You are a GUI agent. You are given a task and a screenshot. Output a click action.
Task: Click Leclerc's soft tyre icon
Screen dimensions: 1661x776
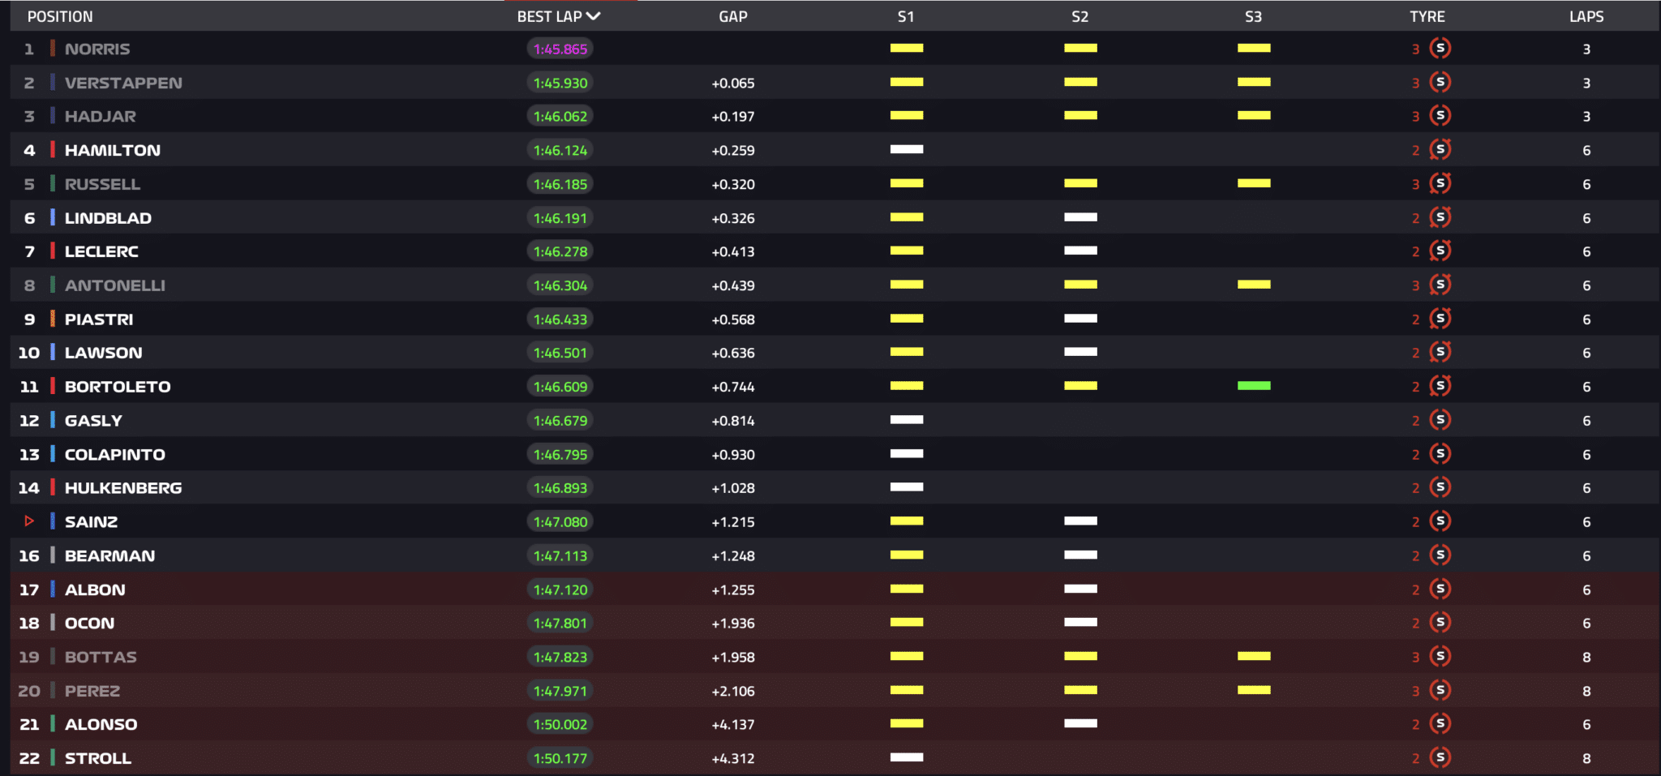tap(1440, 251)
